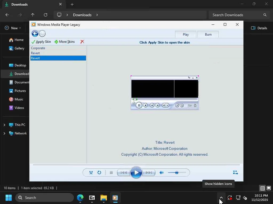This screenshot has height=204, width=273.
Task: Add a new tab in File Explorer
Action: click(x=72, y=5)
